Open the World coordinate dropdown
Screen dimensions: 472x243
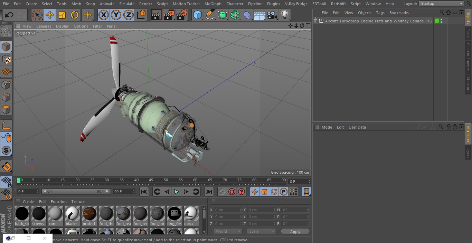[x=228, y=231]
